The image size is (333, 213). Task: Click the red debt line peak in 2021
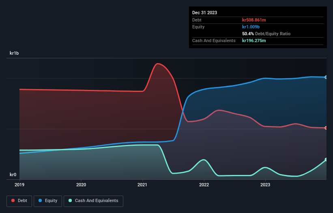[158, 64]
